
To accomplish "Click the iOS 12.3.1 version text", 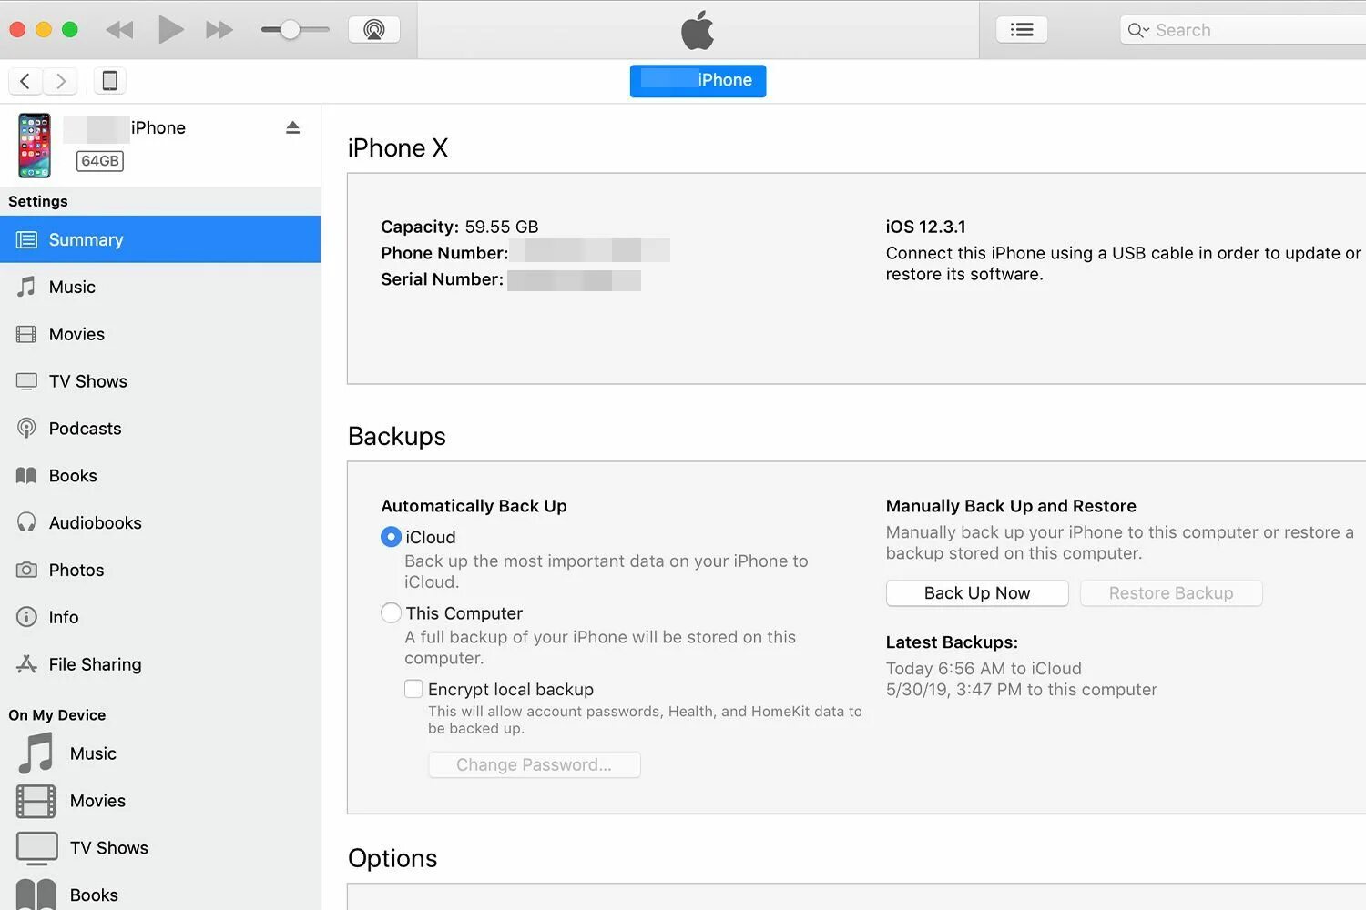I will [925, 227].
